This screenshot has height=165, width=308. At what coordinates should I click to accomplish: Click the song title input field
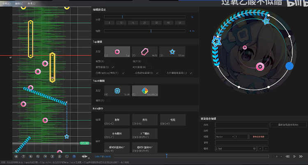point(242,125)
